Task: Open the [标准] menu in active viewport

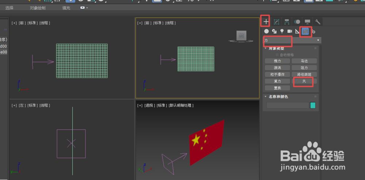Action: click(158, 23)
